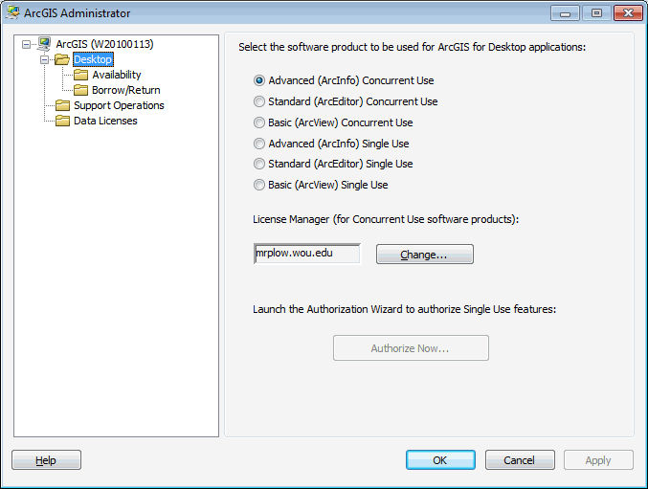The height and width of the screenshot is (489, 648).
Task: Close the ArcGIS Administrator window
Action: coord(628,13)
